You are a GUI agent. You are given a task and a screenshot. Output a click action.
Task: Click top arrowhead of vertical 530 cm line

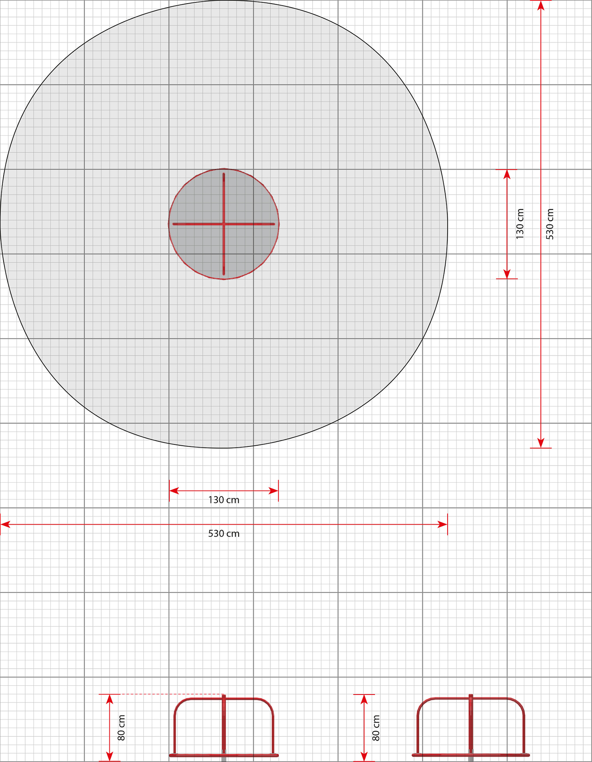point(541,6)
